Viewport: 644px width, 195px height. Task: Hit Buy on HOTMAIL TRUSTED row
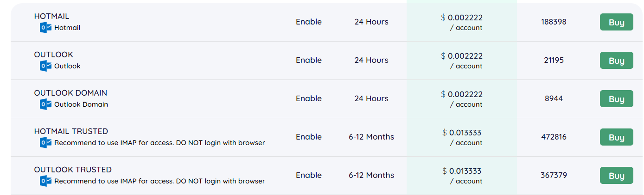click(x=616, y=137)
